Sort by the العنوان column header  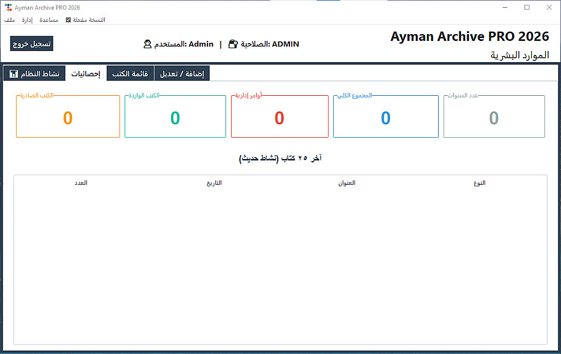pyautogui.click(x=347, y=183)
